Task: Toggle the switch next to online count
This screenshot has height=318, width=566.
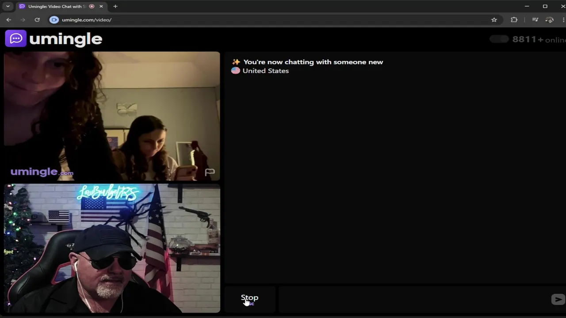Action: click(499, 39)
